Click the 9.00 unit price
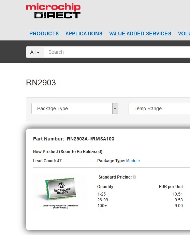 click(x=179, y=206)
